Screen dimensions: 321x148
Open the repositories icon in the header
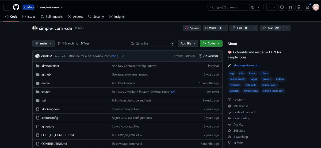(x=299, y=7)
